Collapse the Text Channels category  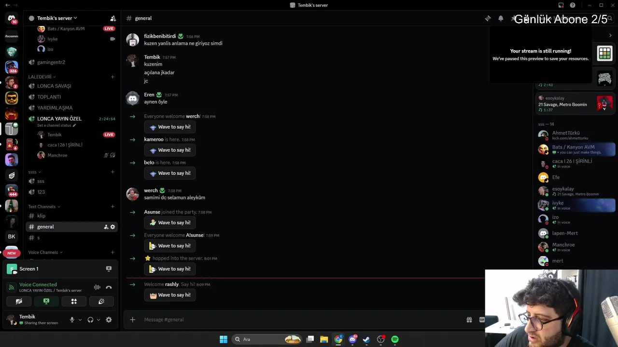(44, 206)
